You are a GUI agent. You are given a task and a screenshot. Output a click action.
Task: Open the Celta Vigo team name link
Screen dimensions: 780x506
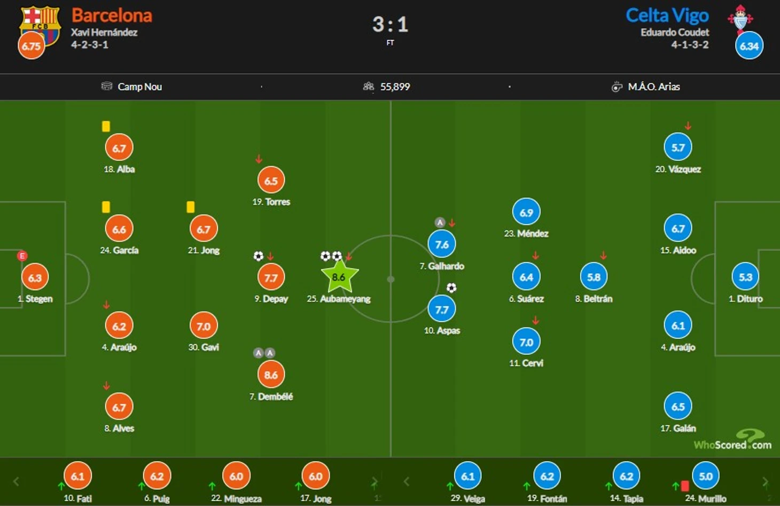(x=667, y=15)
